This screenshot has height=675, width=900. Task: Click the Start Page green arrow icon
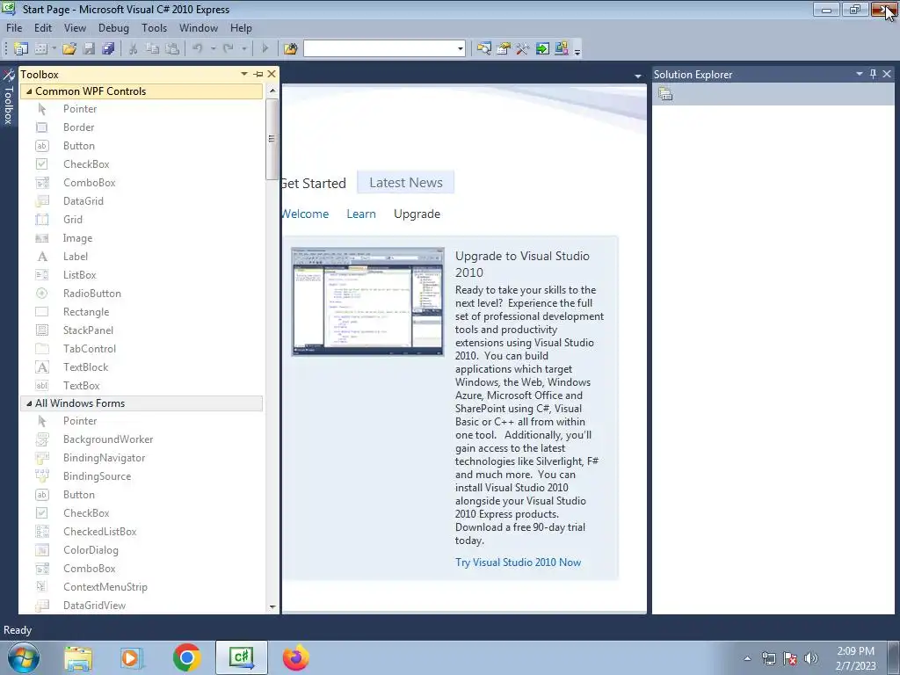542,49
